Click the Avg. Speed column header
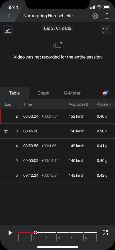The height and width of the screenshot is (250, 115). click(x=78, y=104)
